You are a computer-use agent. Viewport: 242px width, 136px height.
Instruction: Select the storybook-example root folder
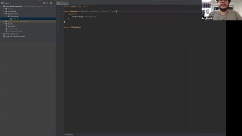click(x=14, y=6)
